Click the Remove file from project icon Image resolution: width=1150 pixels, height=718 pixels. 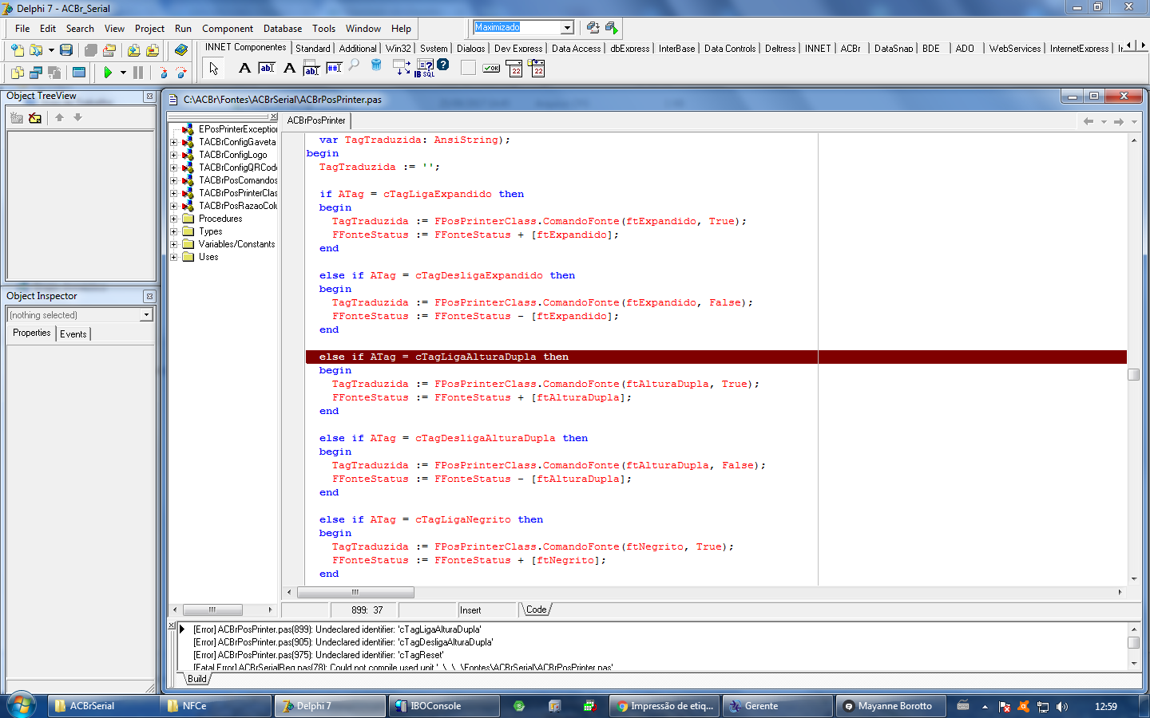click(x=152, y=49)
